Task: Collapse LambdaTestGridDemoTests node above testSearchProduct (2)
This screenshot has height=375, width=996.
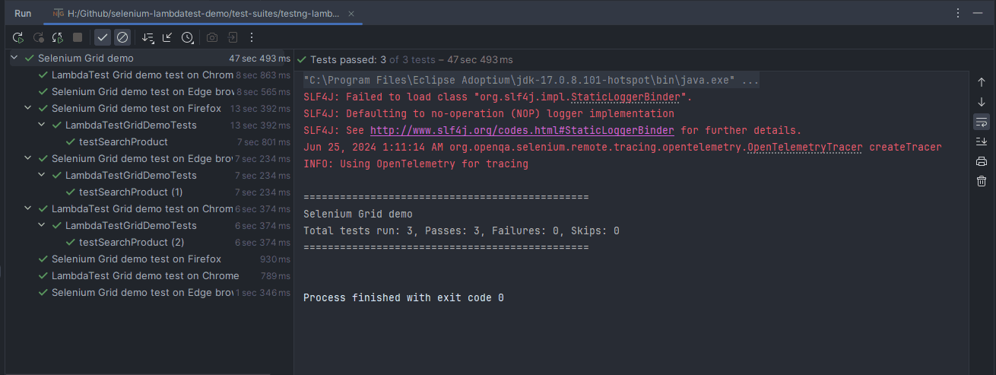Action: (x=42, y=225)
